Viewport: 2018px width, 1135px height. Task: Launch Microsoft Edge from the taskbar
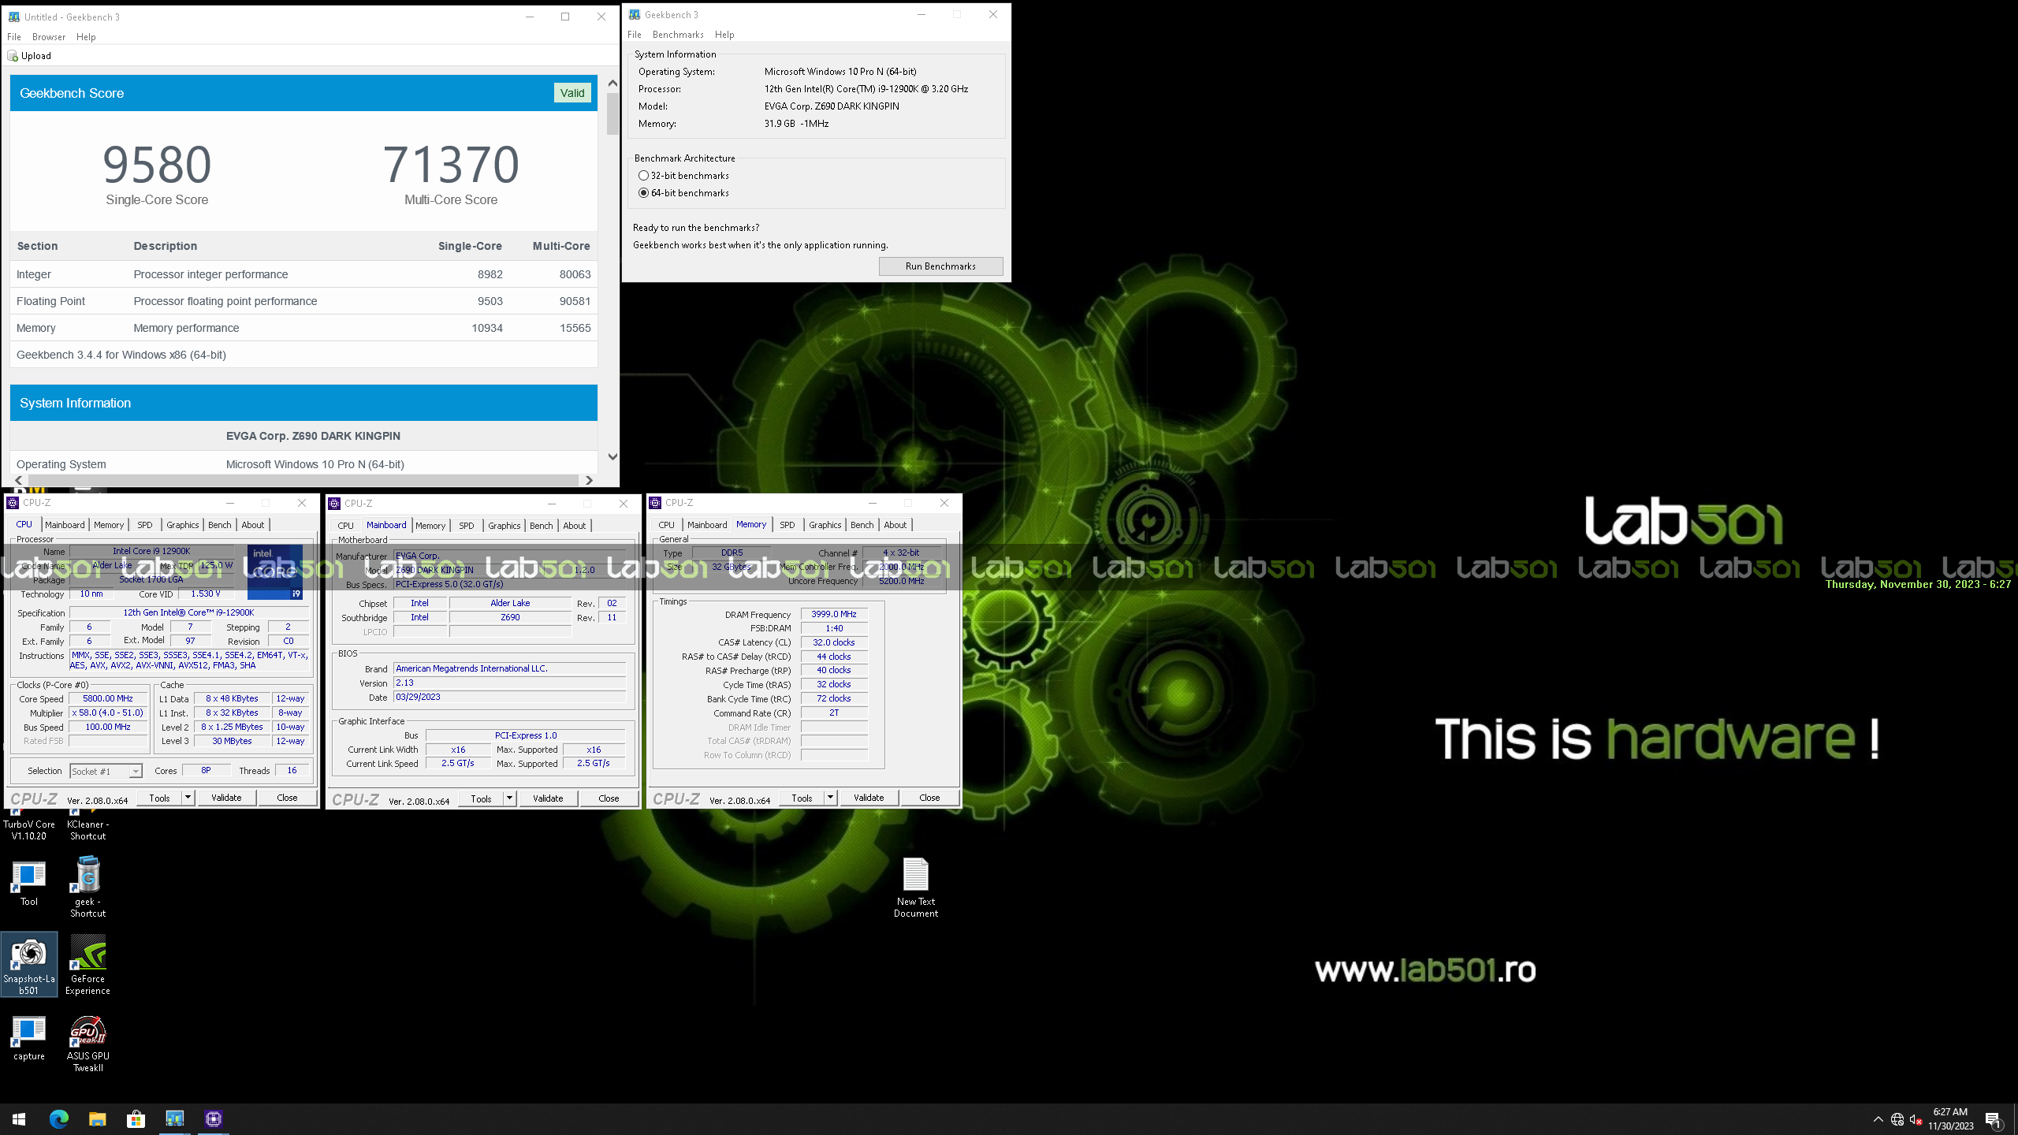tap(58, 1118)
